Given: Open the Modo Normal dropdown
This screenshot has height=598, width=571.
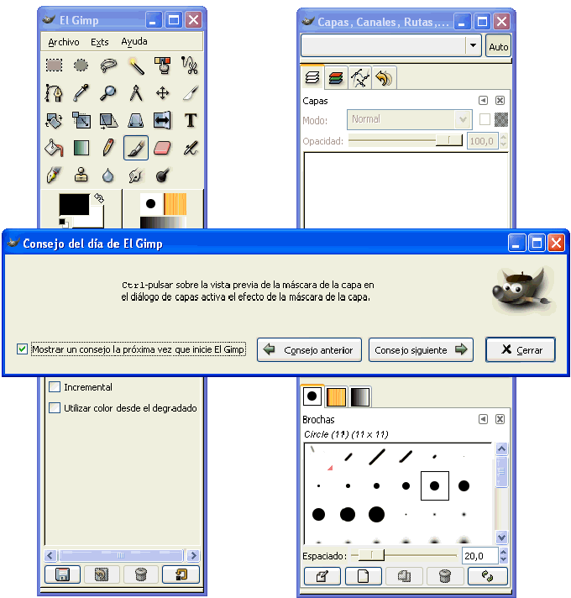Looking at the screenshot, I should [410, 119].
